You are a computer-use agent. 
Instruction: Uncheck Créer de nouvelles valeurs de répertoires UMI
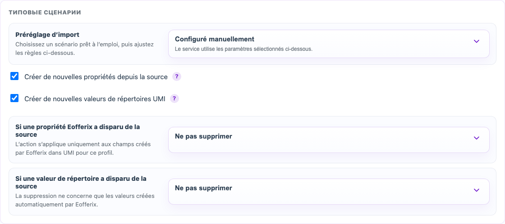14,98
